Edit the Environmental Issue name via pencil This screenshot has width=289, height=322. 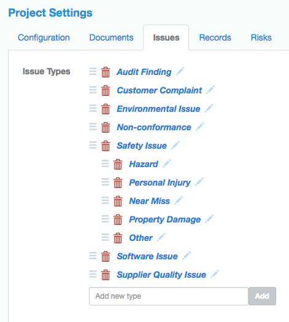209,108
